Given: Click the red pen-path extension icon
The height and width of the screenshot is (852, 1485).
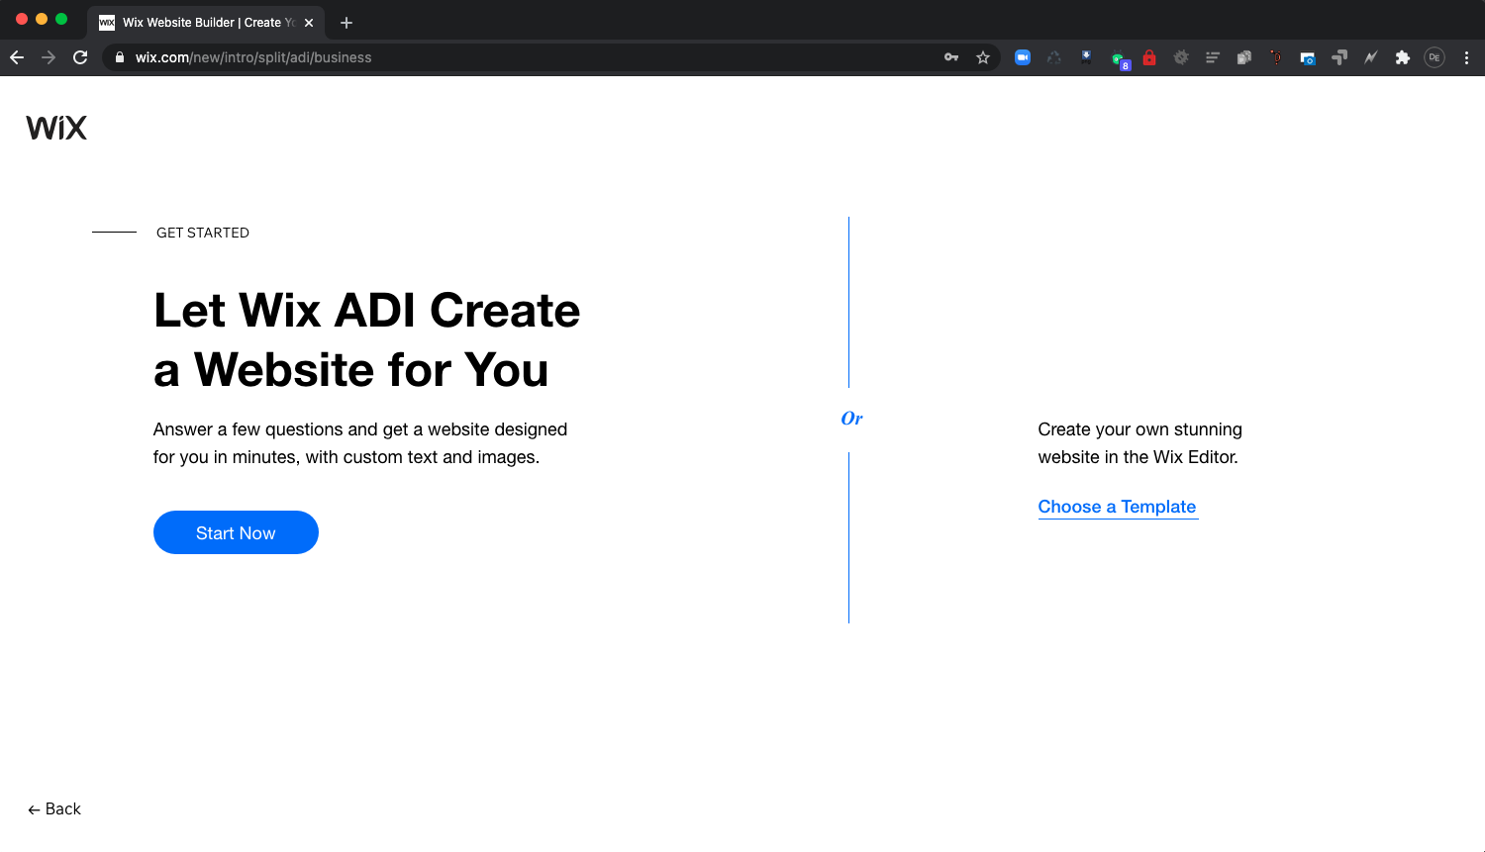Looking at the screenshot, I should coord(1276,57).
